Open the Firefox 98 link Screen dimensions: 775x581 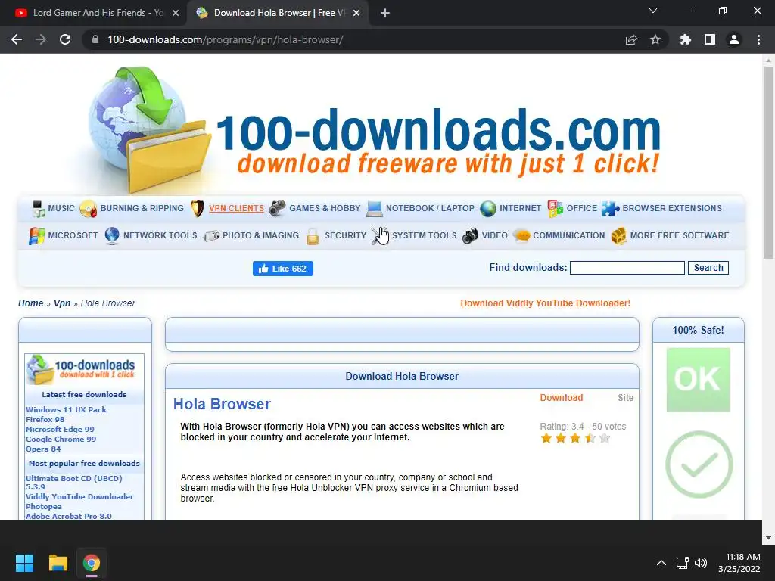45,419
